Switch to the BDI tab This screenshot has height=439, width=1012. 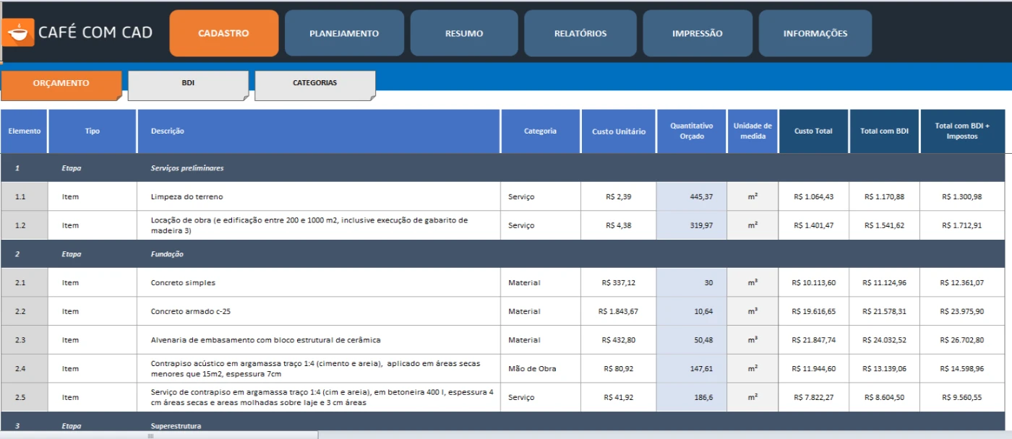(x=188, y=84)
